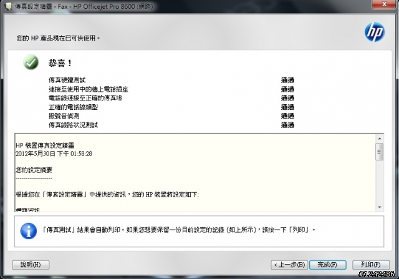Click the 您的設定摘要 summary heading

tap(34, 170)
